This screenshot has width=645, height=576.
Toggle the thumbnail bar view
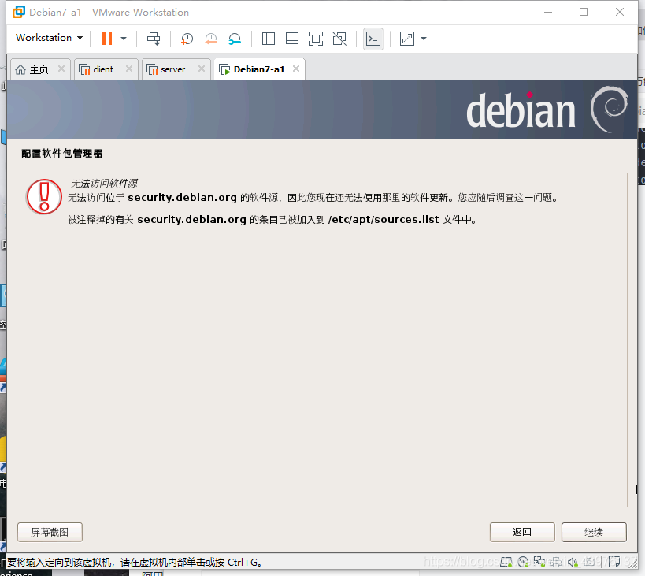tap(292, 39)
